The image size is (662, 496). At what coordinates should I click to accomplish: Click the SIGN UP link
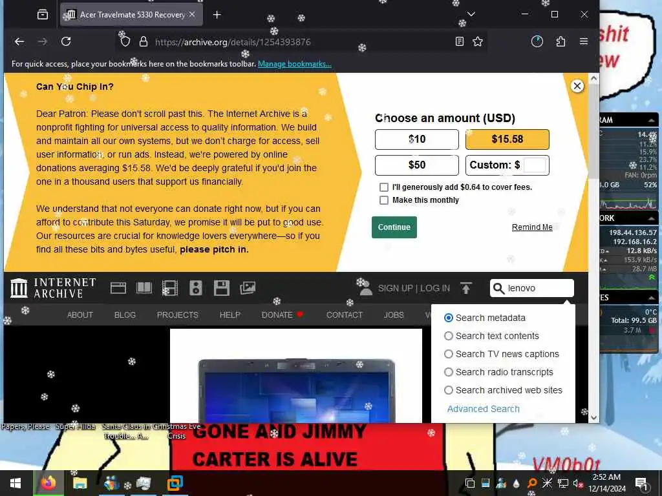click(395, 288)
